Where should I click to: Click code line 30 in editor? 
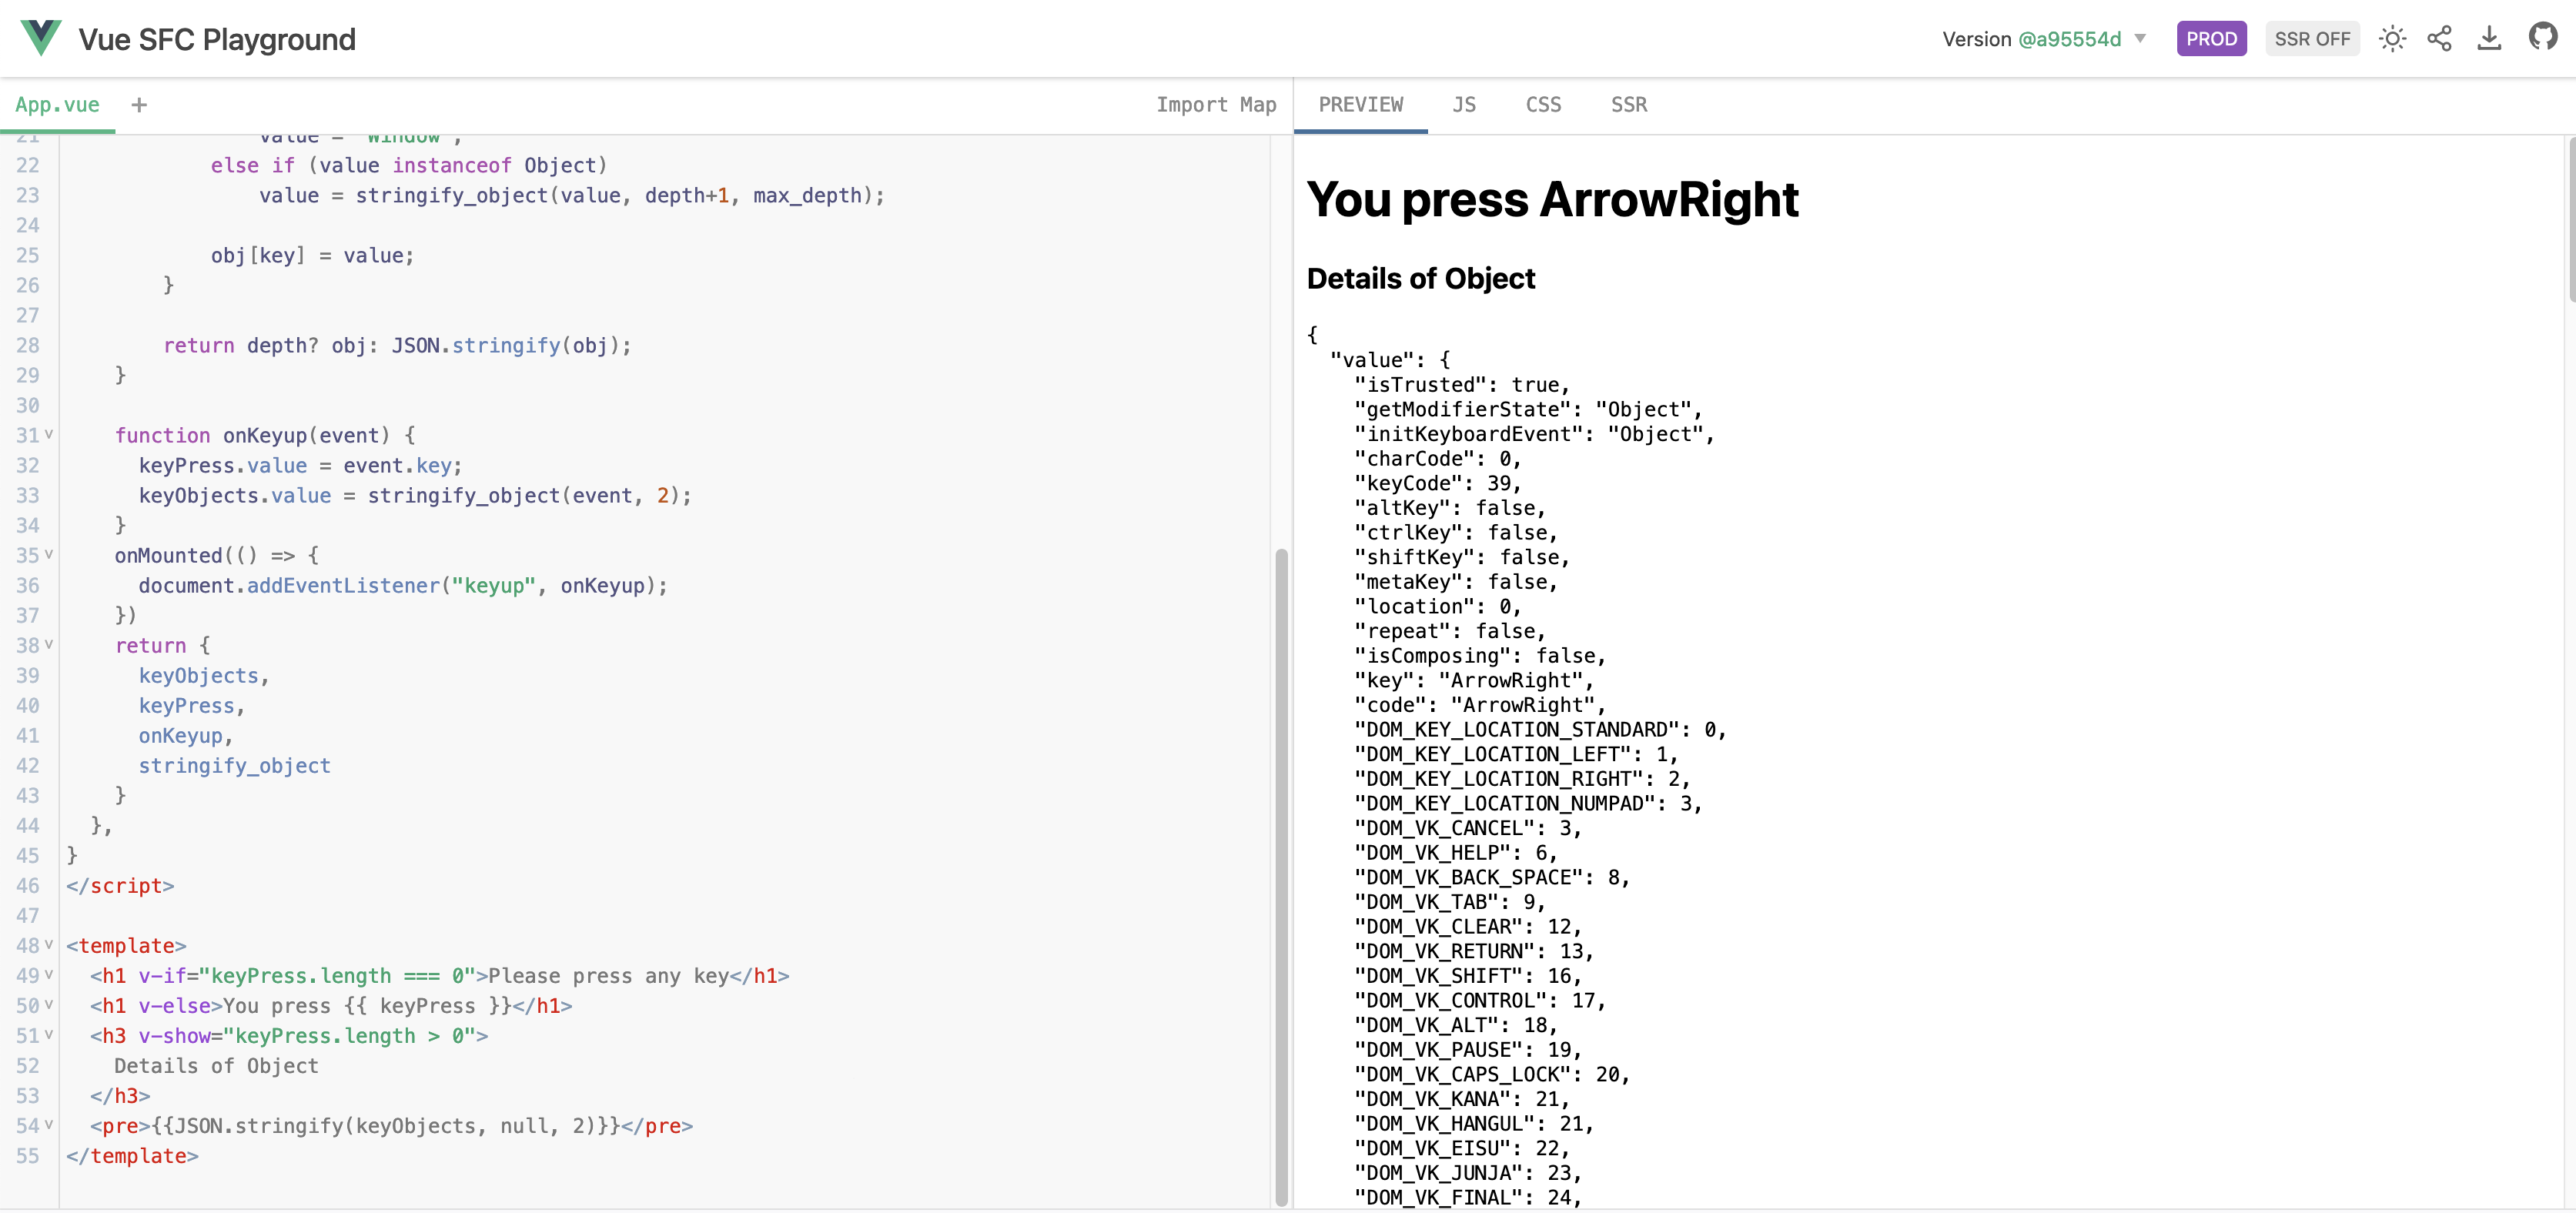pyautogui.click(x=400, y=405)
